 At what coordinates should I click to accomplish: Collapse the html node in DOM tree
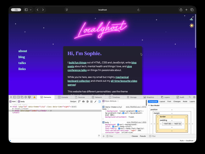pyautogui.click(x=11, y=106)
